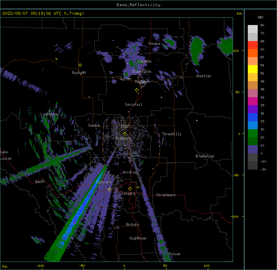Click the bright yellow swatch below 54

click(x=253, y=69)
